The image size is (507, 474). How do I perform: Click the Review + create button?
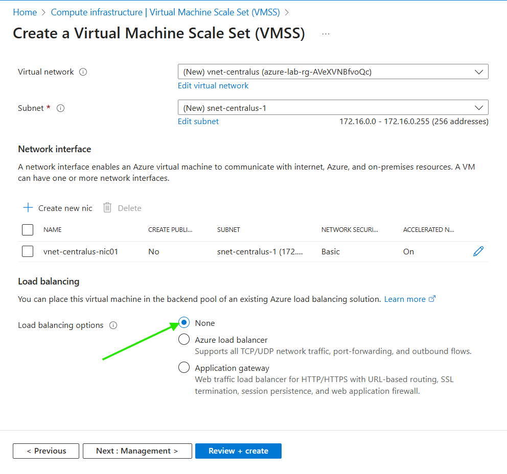coord(238,451)
